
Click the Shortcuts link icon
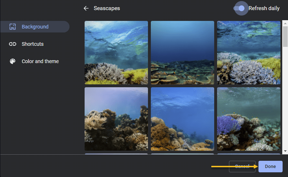[x=13, y=44]
